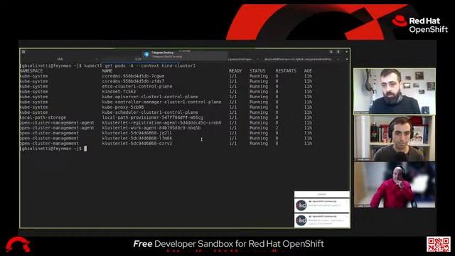455x256 pixels.
Task: Click pod name kube-apiserver-cluster1-control-plane
Action: tap(150, 97)
